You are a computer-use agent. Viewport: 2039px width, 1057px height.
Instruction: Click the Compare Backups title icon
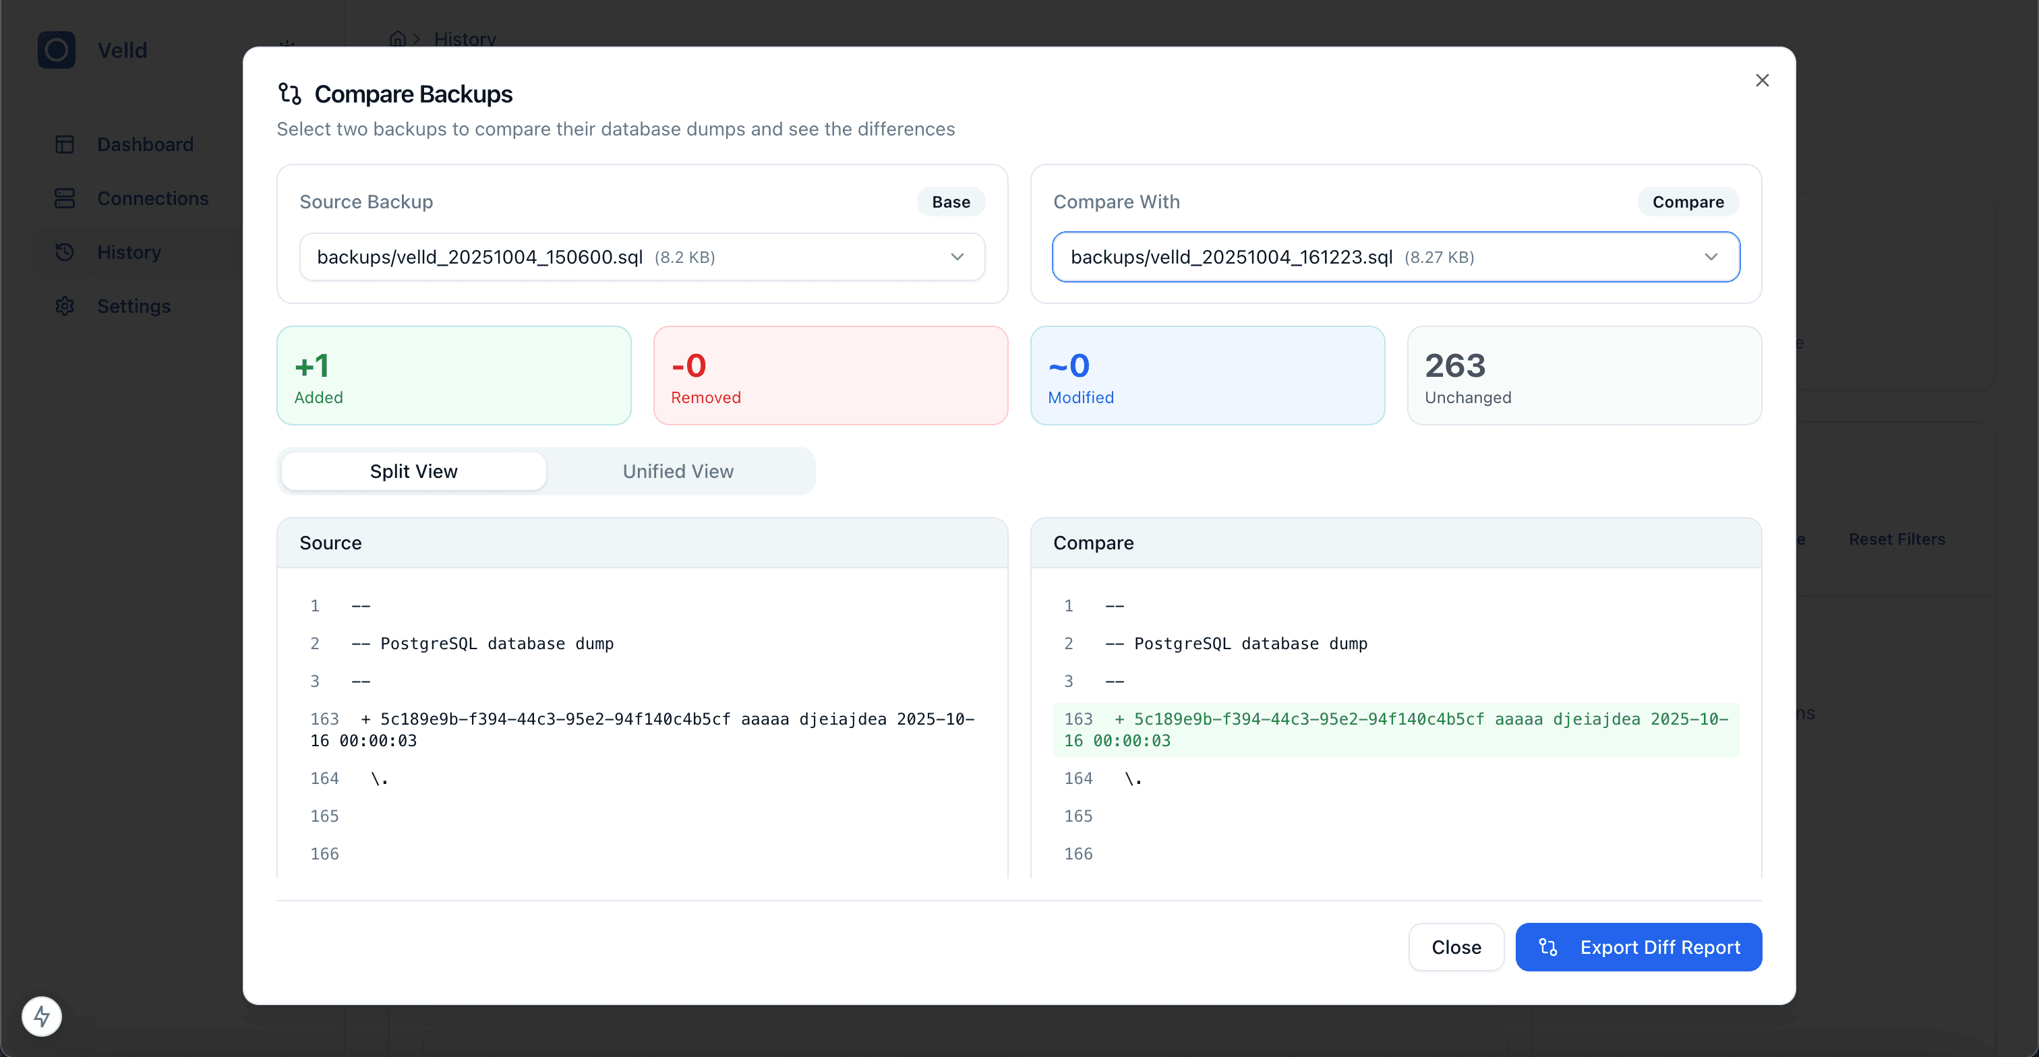tap(290, 94)
